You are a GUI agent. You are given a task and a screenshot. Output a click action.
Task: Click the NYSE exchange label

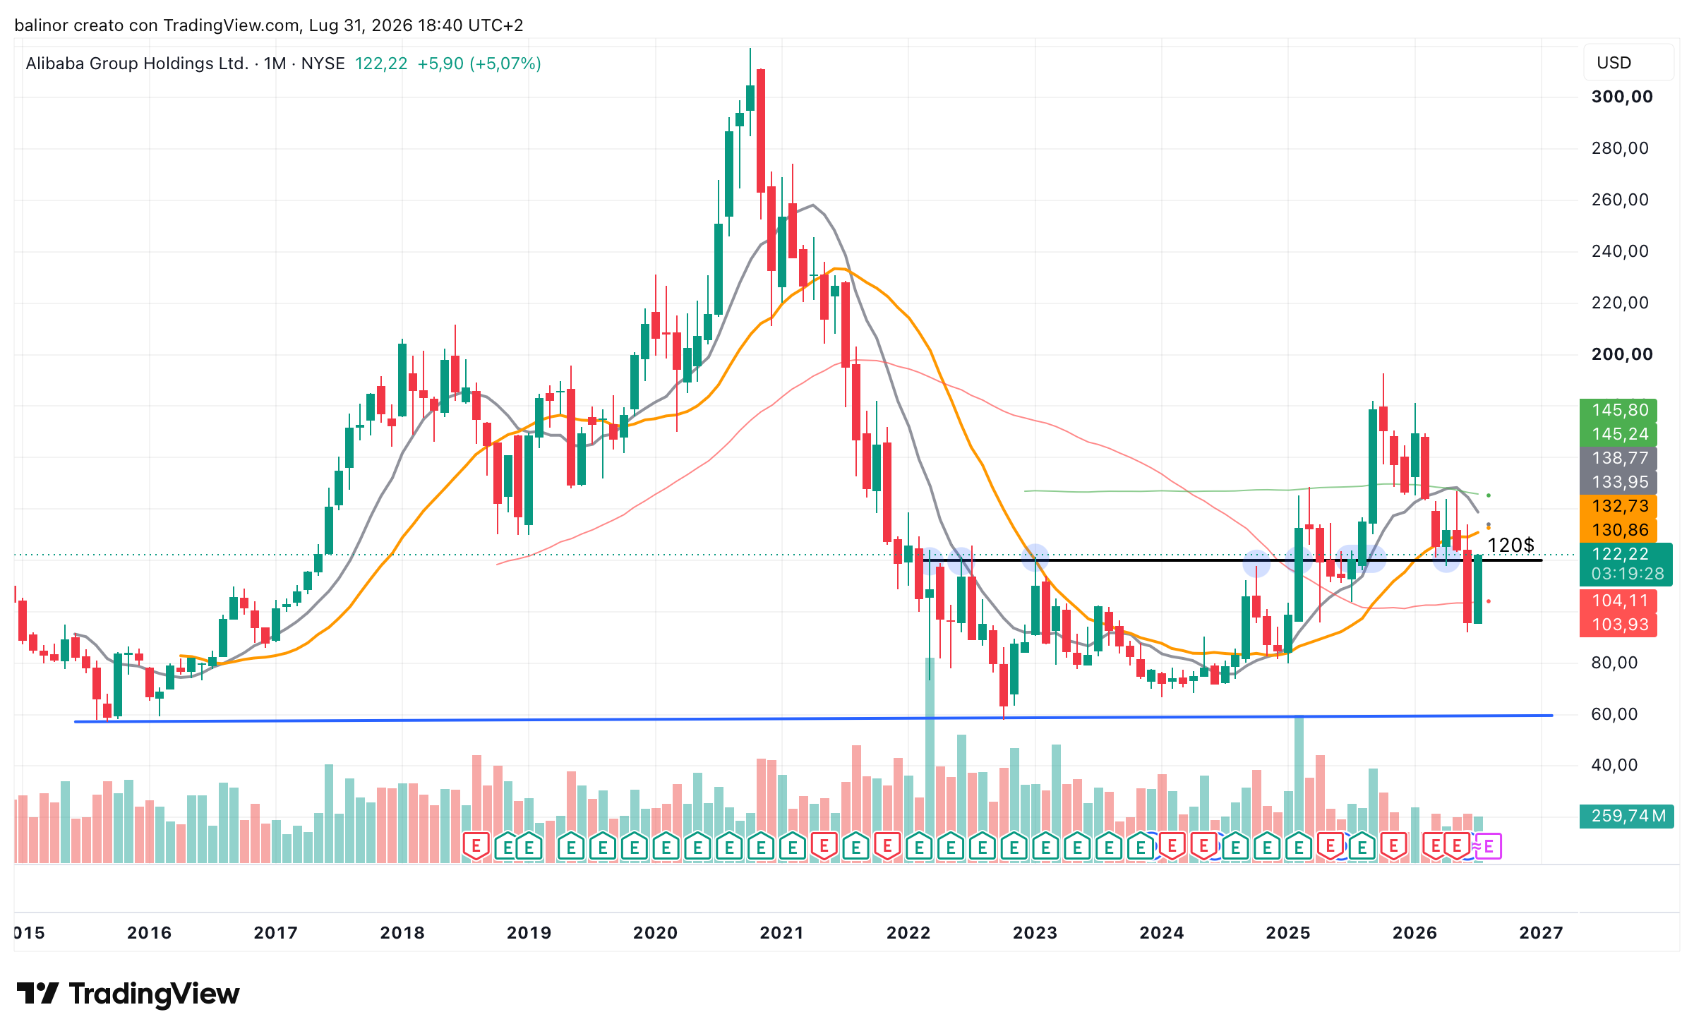pos(323,64)
